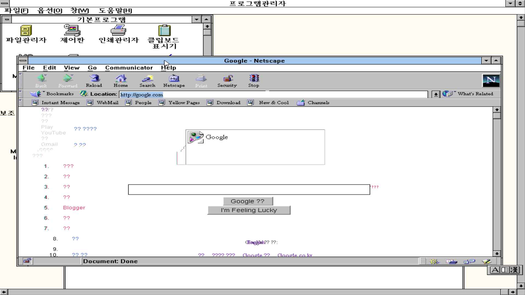Open Newsgroups from component bar
This screenshot has width=525, height=295.
click(469, 261)
